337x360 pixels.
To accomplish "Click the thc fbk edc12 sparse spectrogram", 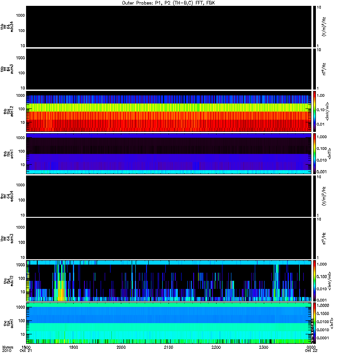I will [x=169, y=281].
